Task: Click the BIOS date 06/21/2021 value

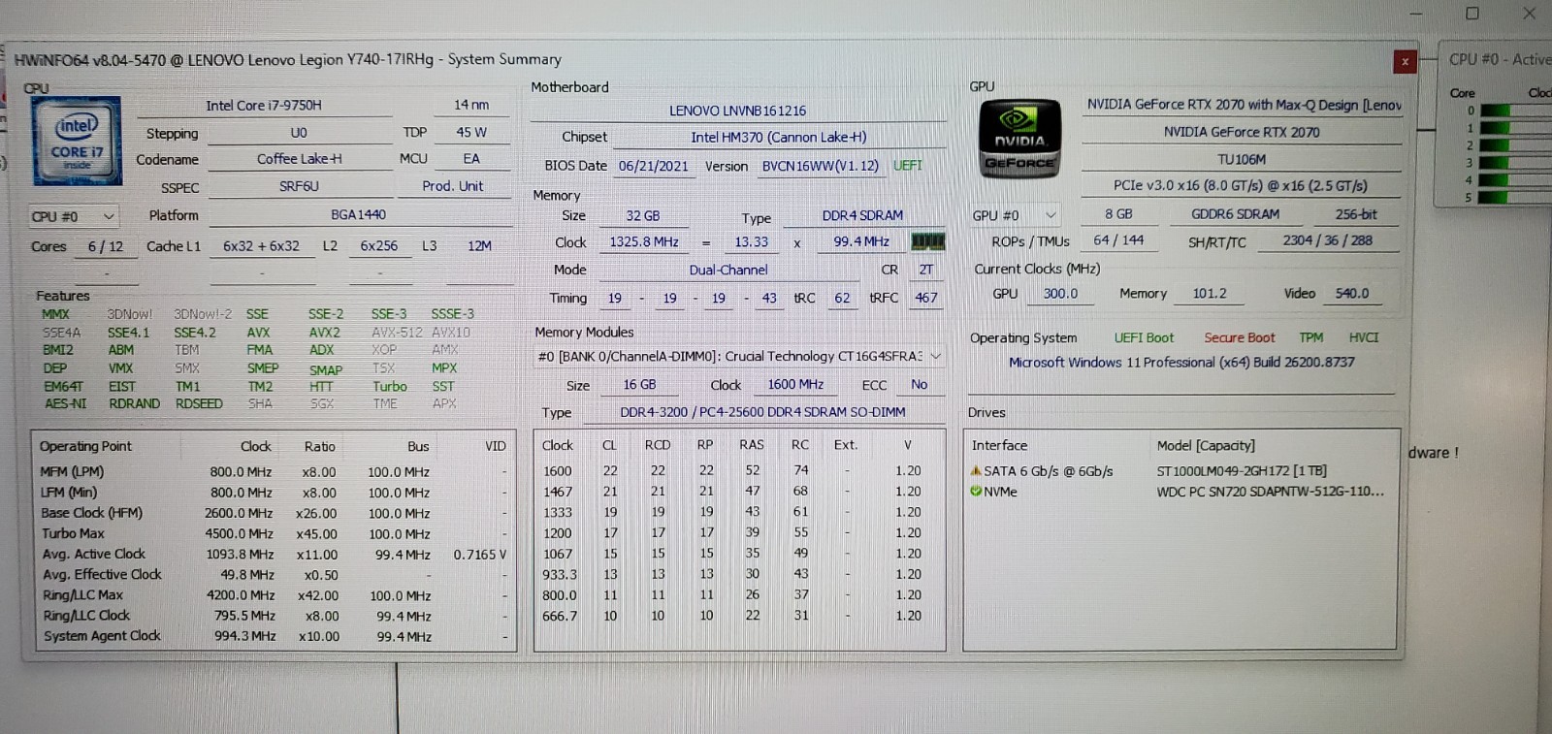Action: click(x=653, y=166)
